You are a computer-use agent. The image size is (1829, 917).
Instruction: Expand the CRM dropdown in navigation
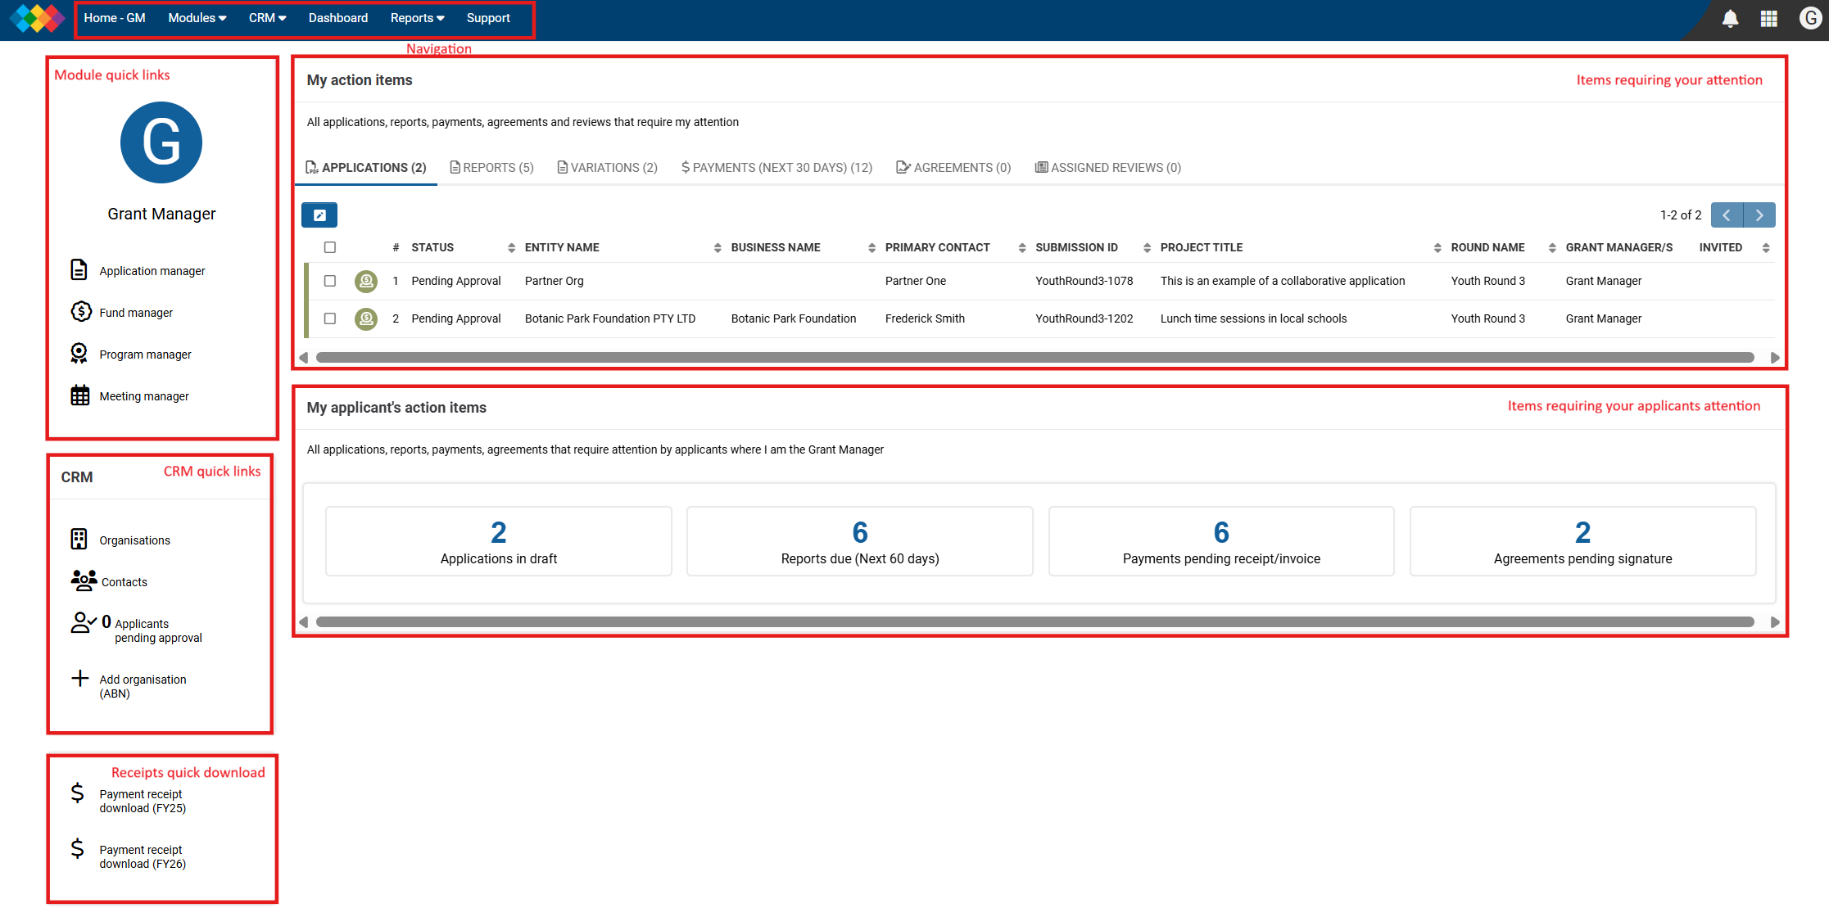(267, 18)
